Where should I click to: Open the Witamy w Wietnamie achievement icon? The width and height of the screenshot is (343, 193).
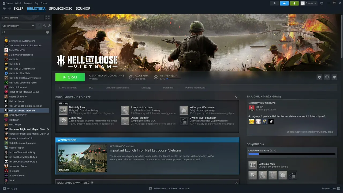tap(184, 110)
